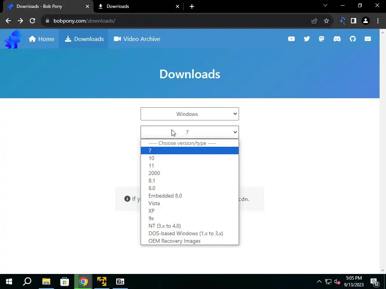This screenshot has height=289, width=386.
Task: Choose 2000 from the version list
Action: tap(190, 173)
